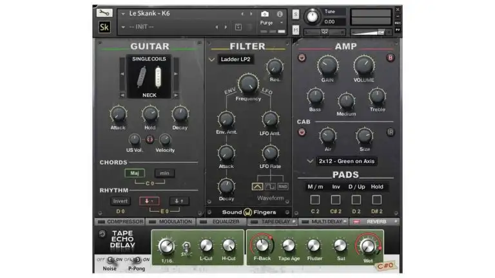Click the AMP Gain knob
The width and height of the screenshot is (495, 278).
coord(327,66)
